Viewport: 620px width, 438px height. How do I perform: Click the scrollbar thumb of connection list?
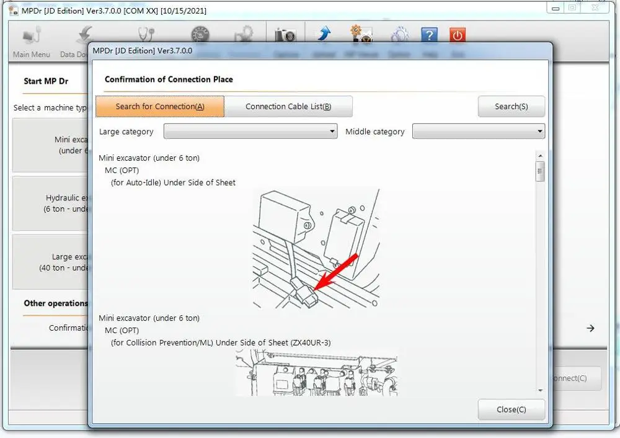coord(540,171)
